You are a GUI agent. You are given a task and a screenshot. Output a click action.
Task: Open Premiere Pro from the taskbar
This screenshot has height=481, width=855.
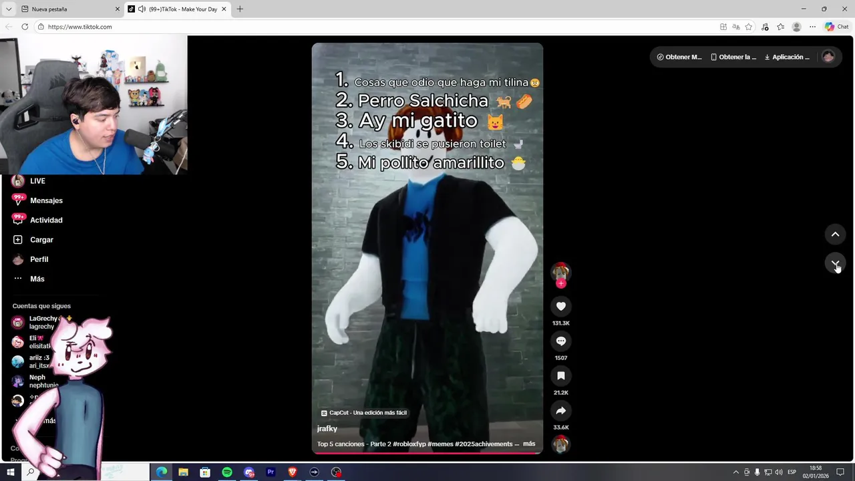click(x=271, y=472)
